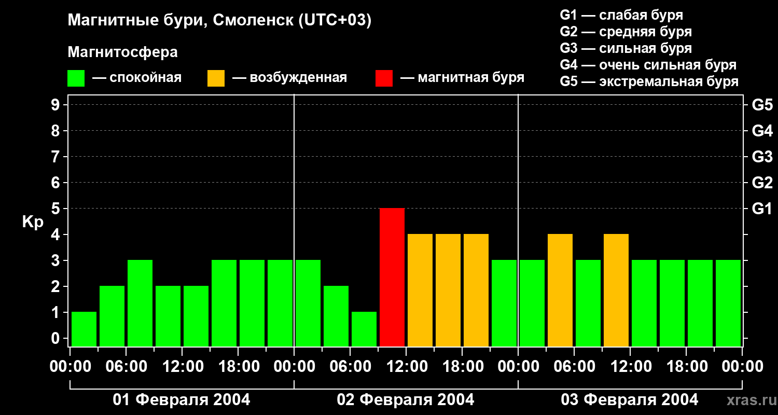The width and height of the screenshot is (778, 415).
Task: Click the 'G1 — слабая буря' legend line
Action: tap(621, 15)
